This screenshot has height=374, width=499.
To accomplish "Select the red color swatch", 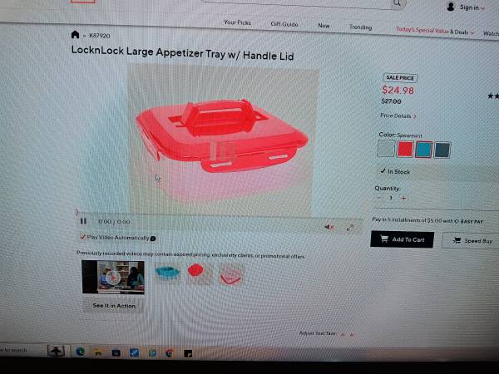I will coord(405,149).
